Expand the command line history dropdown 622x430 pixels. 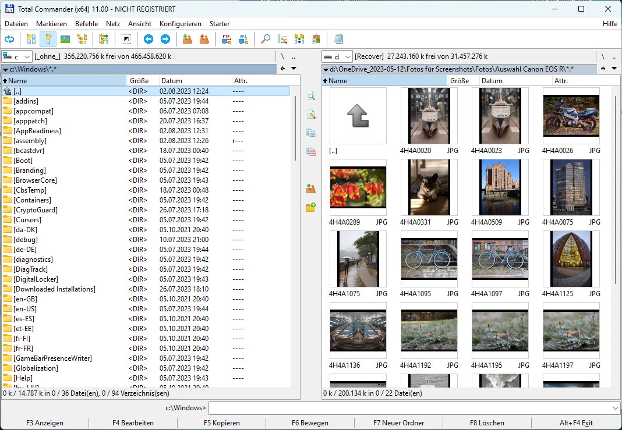[616, 408]
